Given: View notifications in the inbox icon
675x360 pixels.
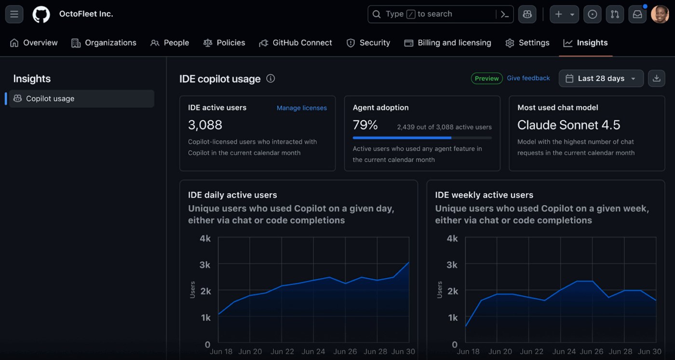Looking at the screenshot, I should 637,14.
